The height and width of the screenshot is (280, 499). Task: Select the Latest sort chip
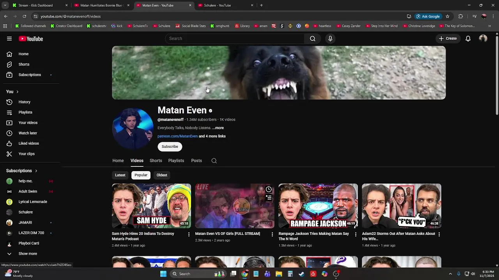point(120,175)
